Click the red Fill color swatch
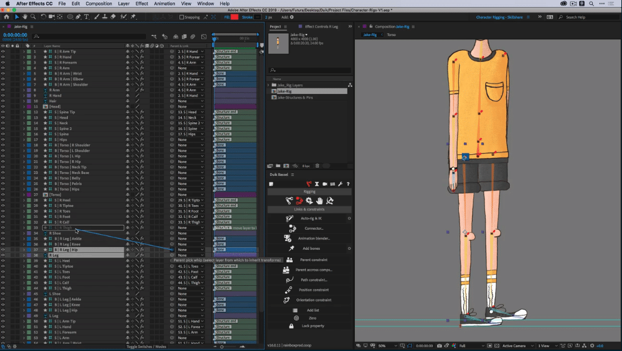Image resolution: width=622 pixels, height=351 pixels. point(234,17)
